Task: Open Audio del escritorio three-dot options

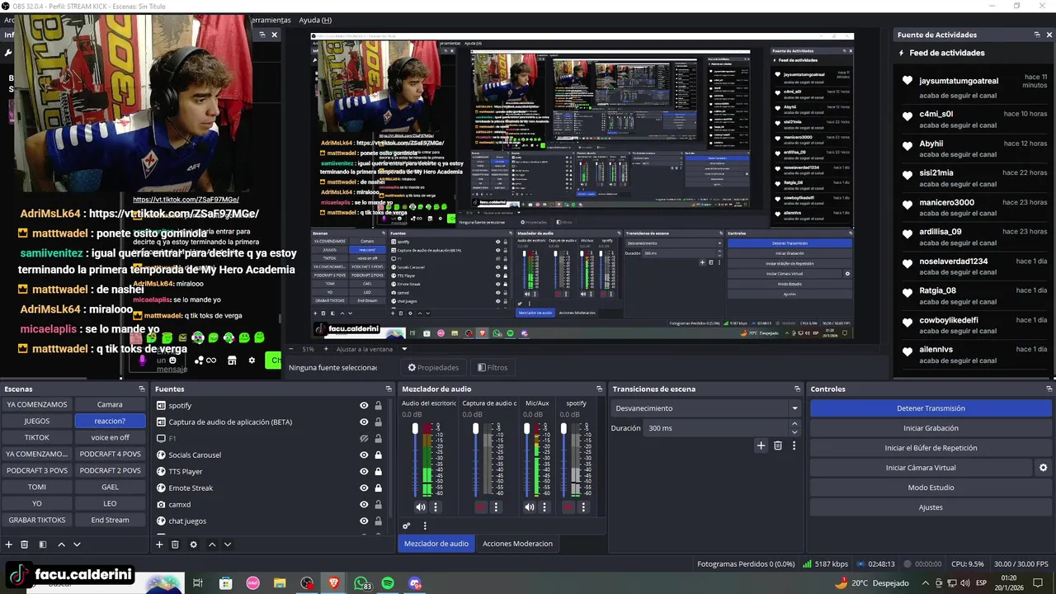Action: pos(436,507)
